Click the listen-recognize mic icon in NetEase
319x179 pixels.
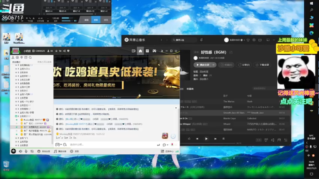pos(201,40)
